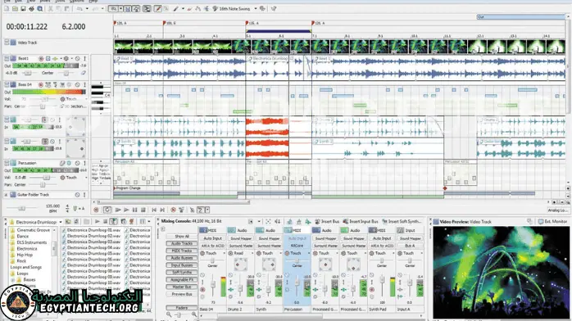Click the Pause button in transport bar
Viewport: 572px width, 321px height.
pyautogui.click(x=134, y=210)
